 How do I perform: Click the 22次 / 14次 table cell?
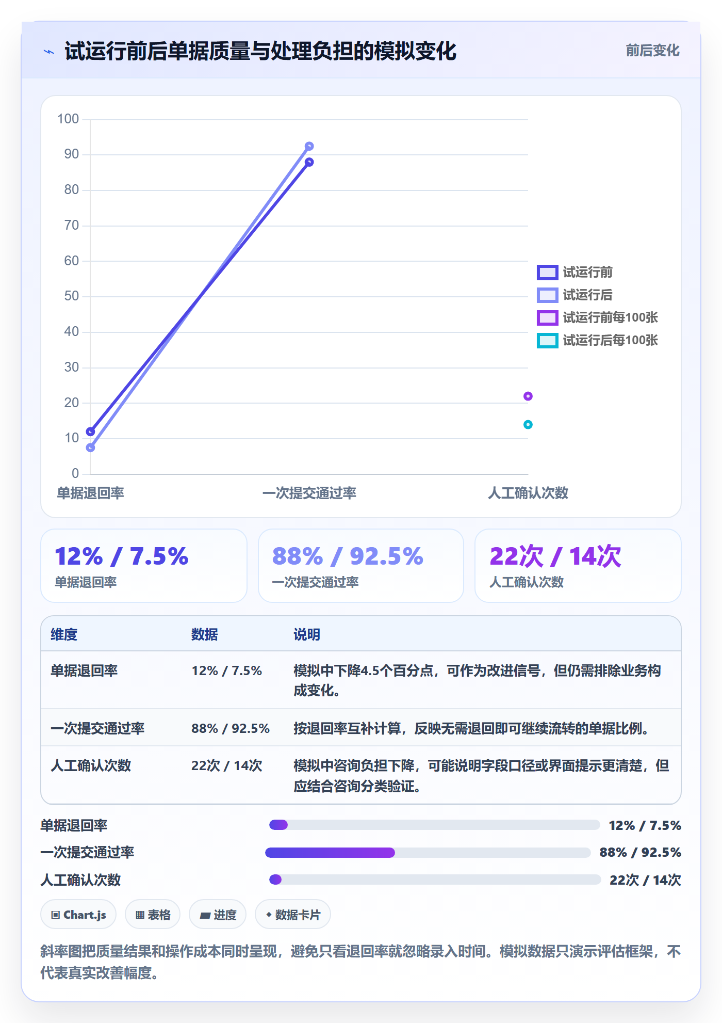(x=227, y=765)
